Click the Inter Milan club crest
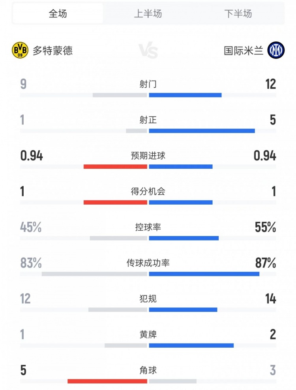This screenshot has width=296, height=390. tap(276, 50)
